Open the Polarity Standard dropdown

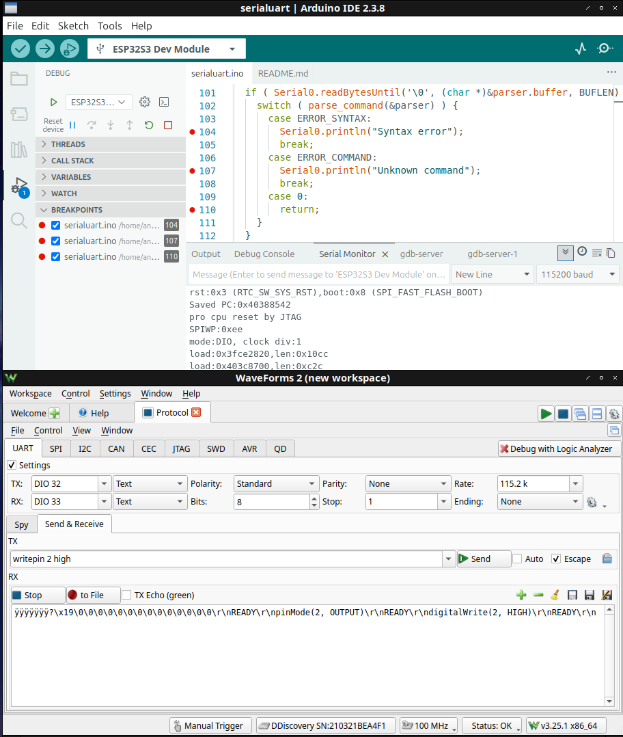[x=275, y=483]
